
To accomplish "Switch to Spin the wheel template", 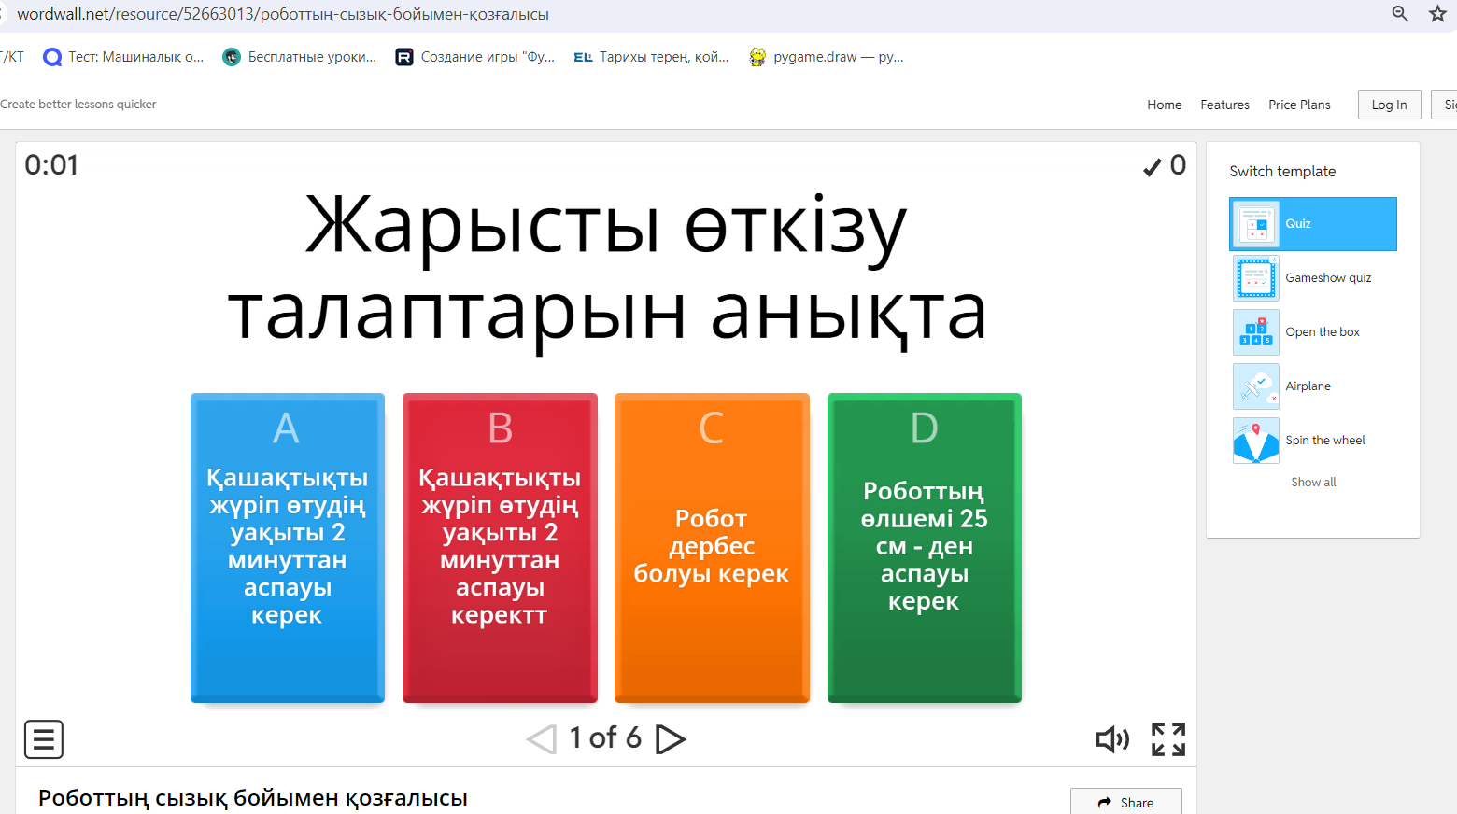I will click(1313, 441).
